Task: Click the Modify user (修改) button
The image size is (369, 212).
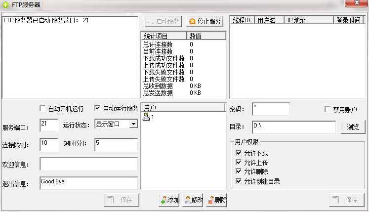Action: [193, 200]
